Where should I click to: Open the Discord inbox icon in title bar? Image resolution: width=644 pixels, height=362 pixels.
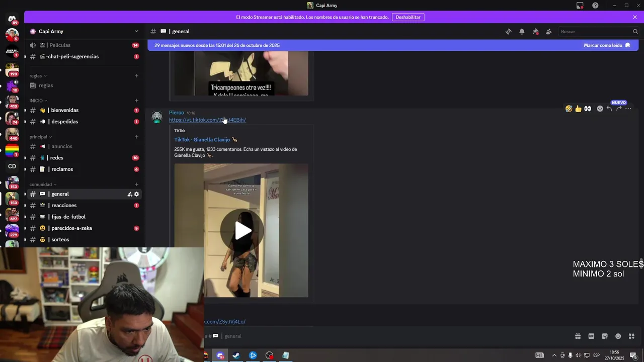[x=580, y=6]
